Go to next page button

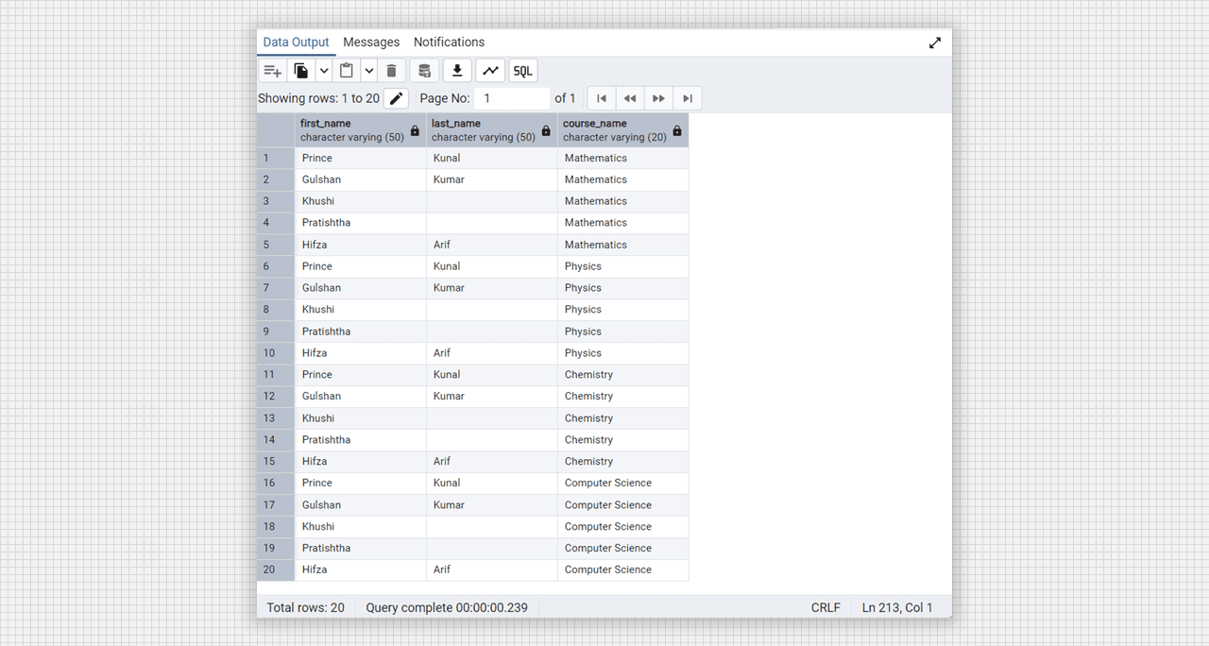(x=658, y=98)
